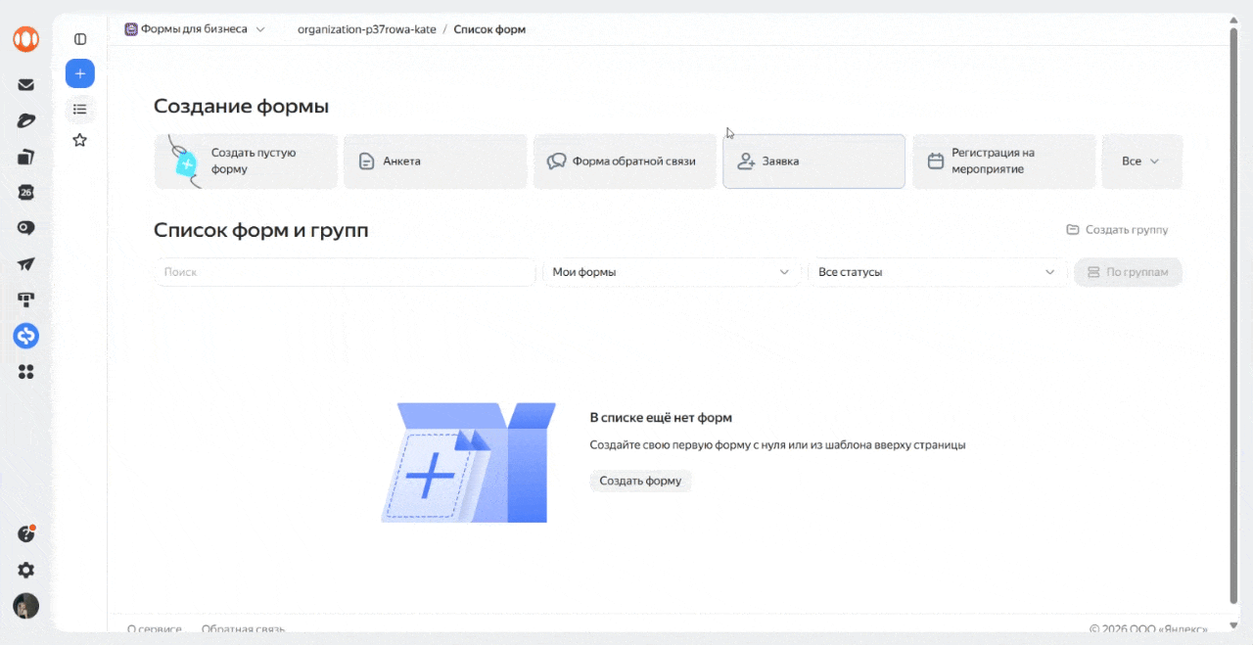
Task: Click 'Список форм' breadcrumb
Action: [489, 29]
